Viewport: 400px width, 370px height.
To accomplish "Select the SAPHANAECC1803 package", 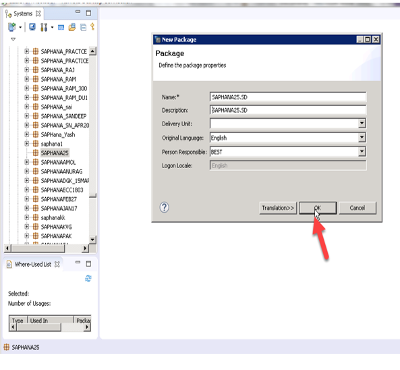I will [x=62, y=190].
